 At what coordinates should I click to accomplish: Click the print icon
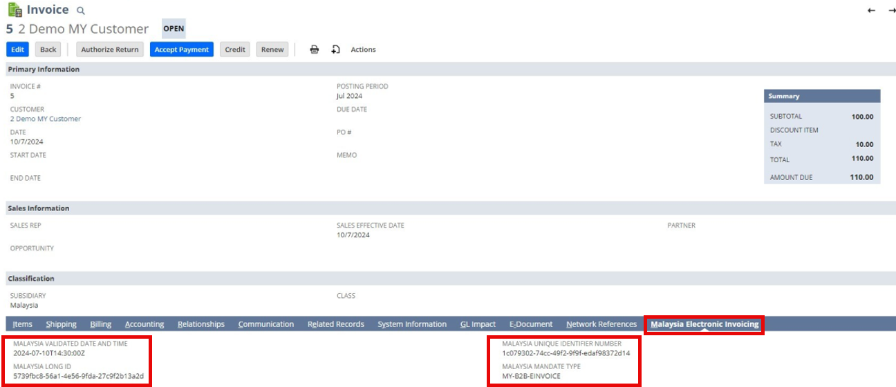pos(314,50)
